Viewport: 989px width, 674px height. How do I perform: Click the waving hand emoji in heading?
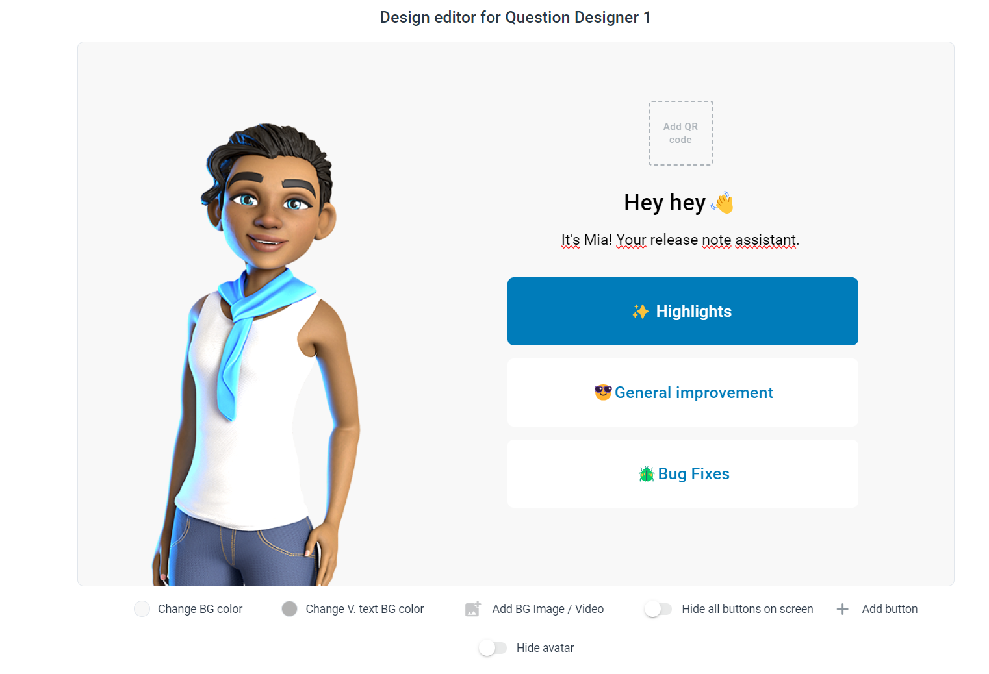722,203
